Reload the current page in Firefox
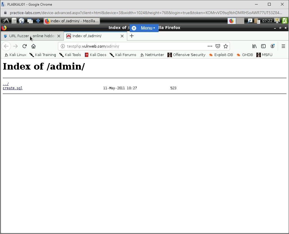Screen dimensions: 289x234 click(24, 46)
